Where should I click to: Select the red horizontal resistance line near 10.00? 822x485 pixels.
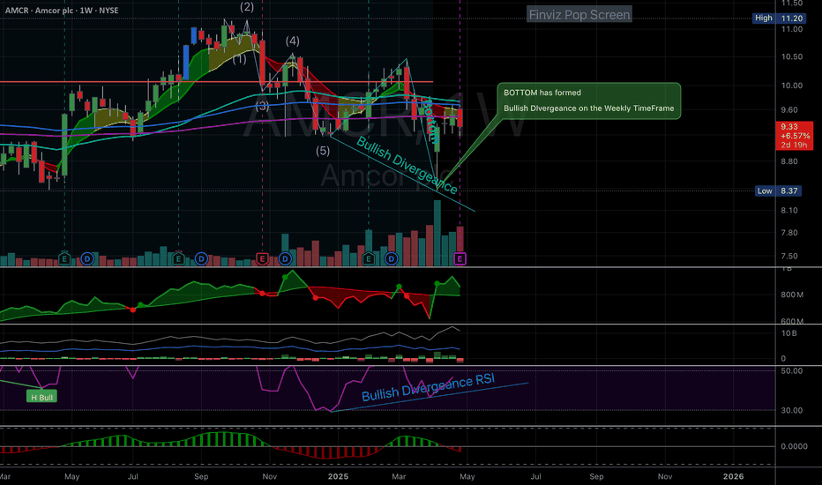(216, 82)
